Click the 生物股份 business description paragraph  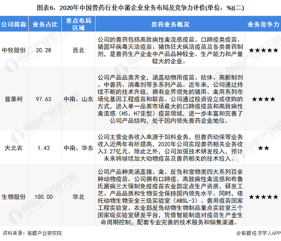click(x=170, y=197)
